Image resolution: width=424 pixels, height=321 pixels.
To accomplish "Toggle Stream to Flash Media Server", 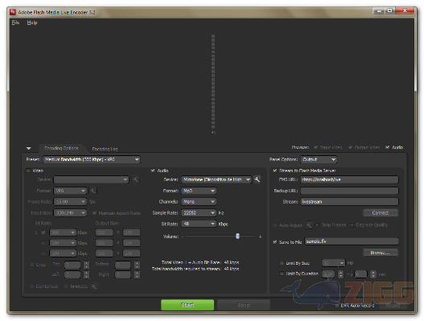I will coord(274,171).
